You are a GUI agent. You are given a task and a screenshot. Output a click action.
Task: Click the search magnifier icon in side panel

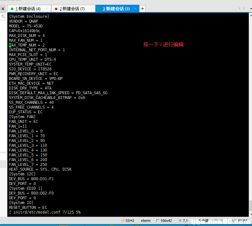click(3, 17)
